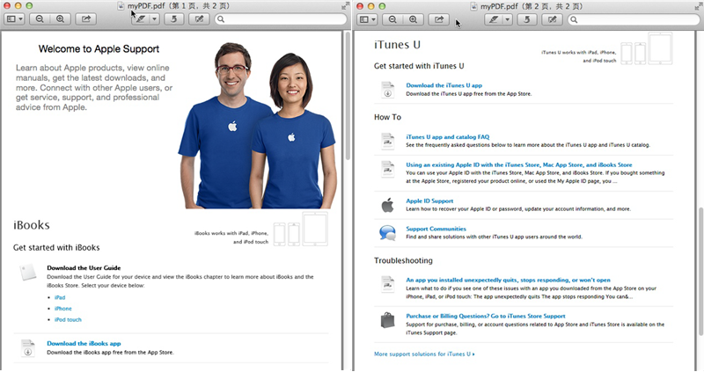This screenshot has height=372, width=704.
Task: Open sidebar view menu in page 1 window
Action: click(x=15, y=18)
